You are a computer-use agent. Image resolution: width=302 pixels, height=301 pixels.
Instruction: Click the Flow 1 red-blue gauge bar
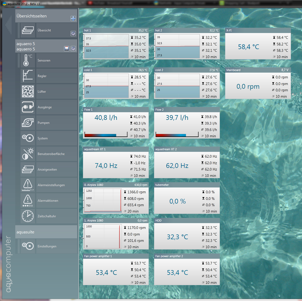[106, 135]
